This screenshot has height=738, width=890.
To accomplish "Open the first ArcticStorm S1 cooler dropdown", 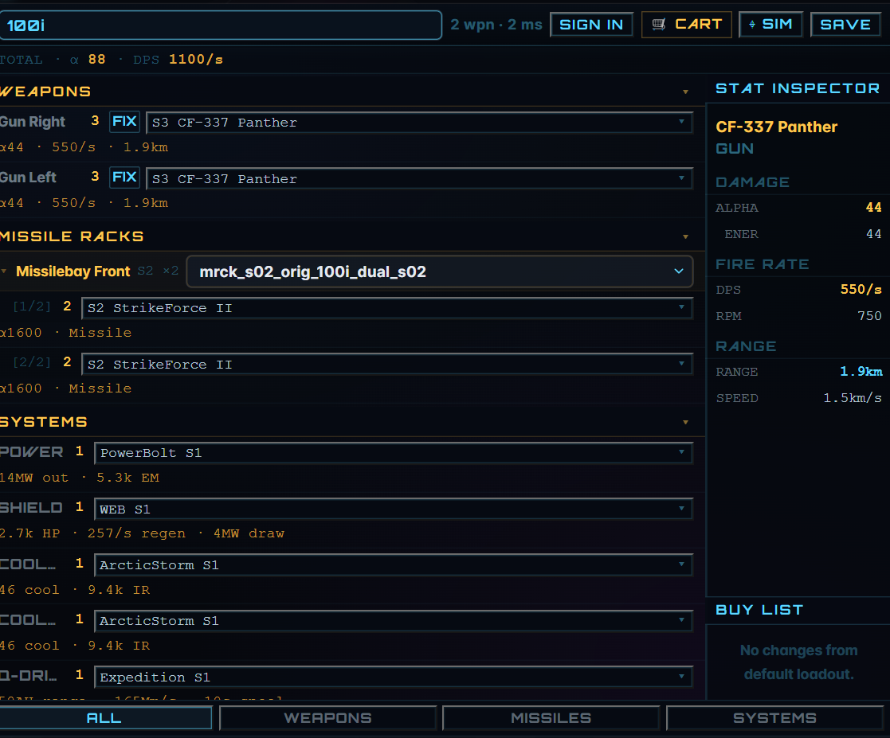I will [394, 565].
